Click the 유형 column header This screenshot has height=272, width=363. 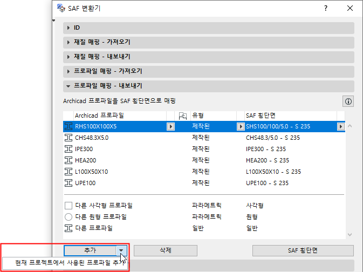[x=214, y=115]
